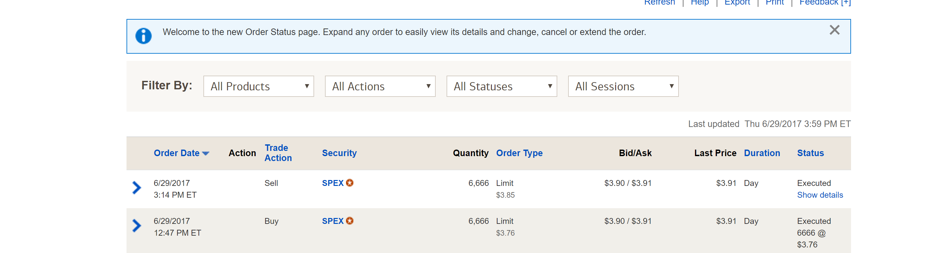Screen dimensions: 946x253
Task: Click star icon next to SPEX buy order
Action: [x=350, y=221]
